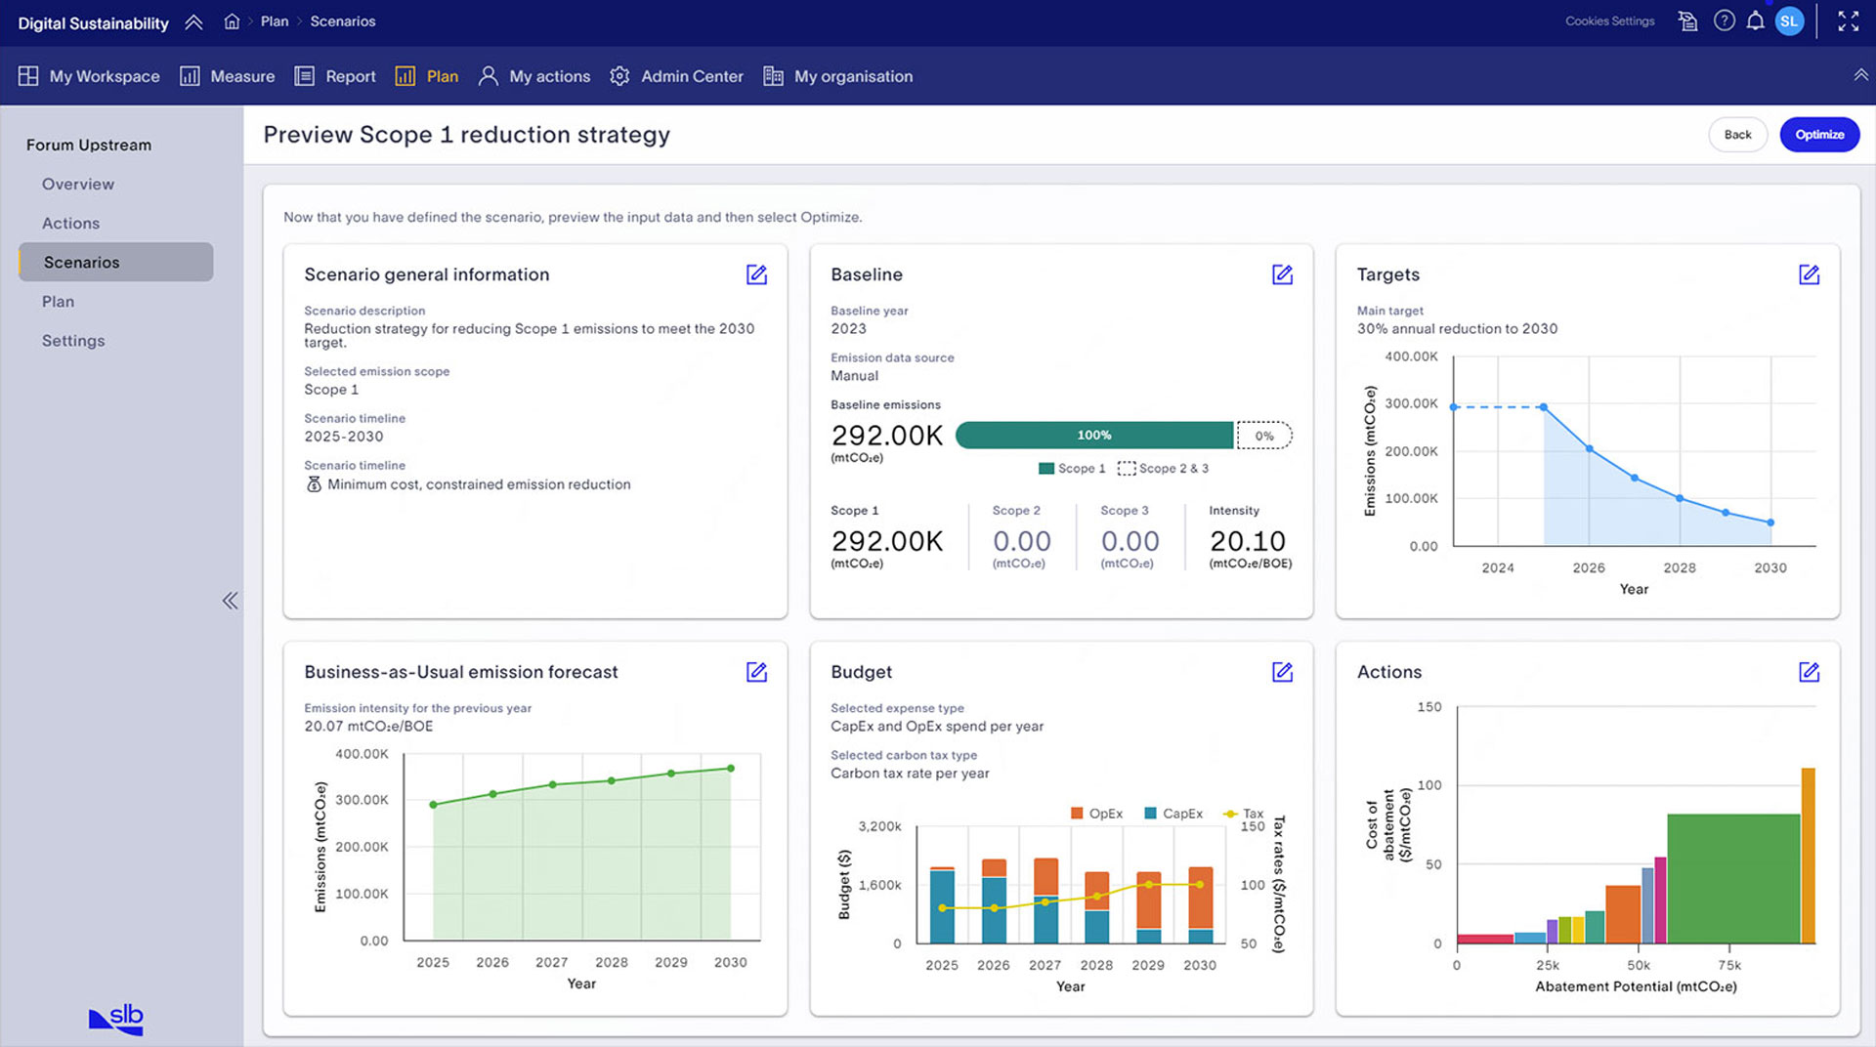
Task: Open My organisation page
Action: (x=838, y=76)
